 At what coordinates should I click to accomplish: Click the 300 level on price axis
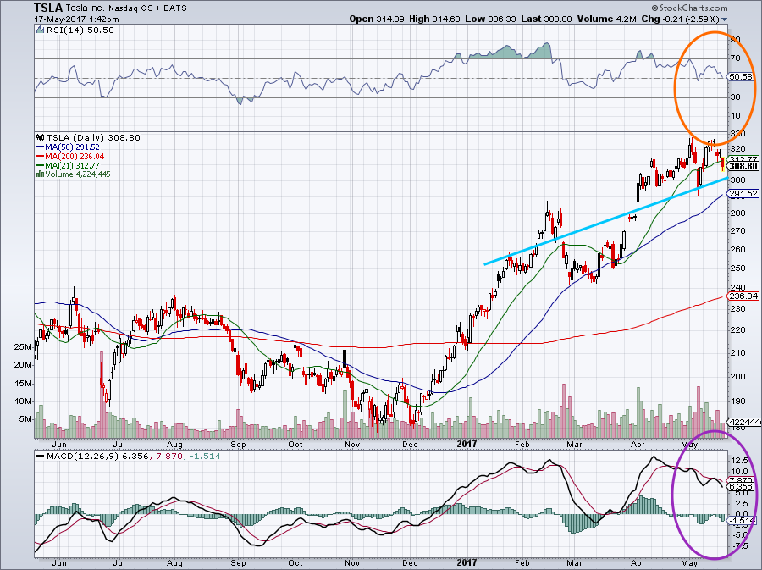(x=737, y=180)
